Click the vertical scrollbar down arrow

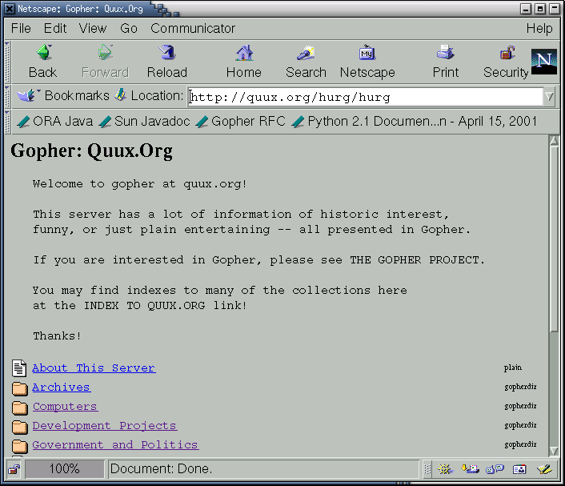point(554,450)
